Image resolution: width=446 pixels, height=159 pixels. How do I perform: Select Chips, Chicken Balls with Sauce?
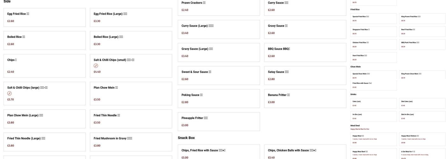pyautogui.click(x=305, y=153)
